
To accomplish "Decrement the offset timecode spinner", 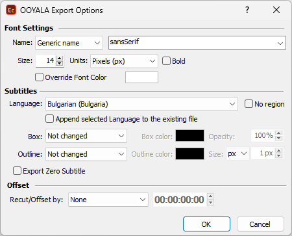I will click(x=210, y=203).
